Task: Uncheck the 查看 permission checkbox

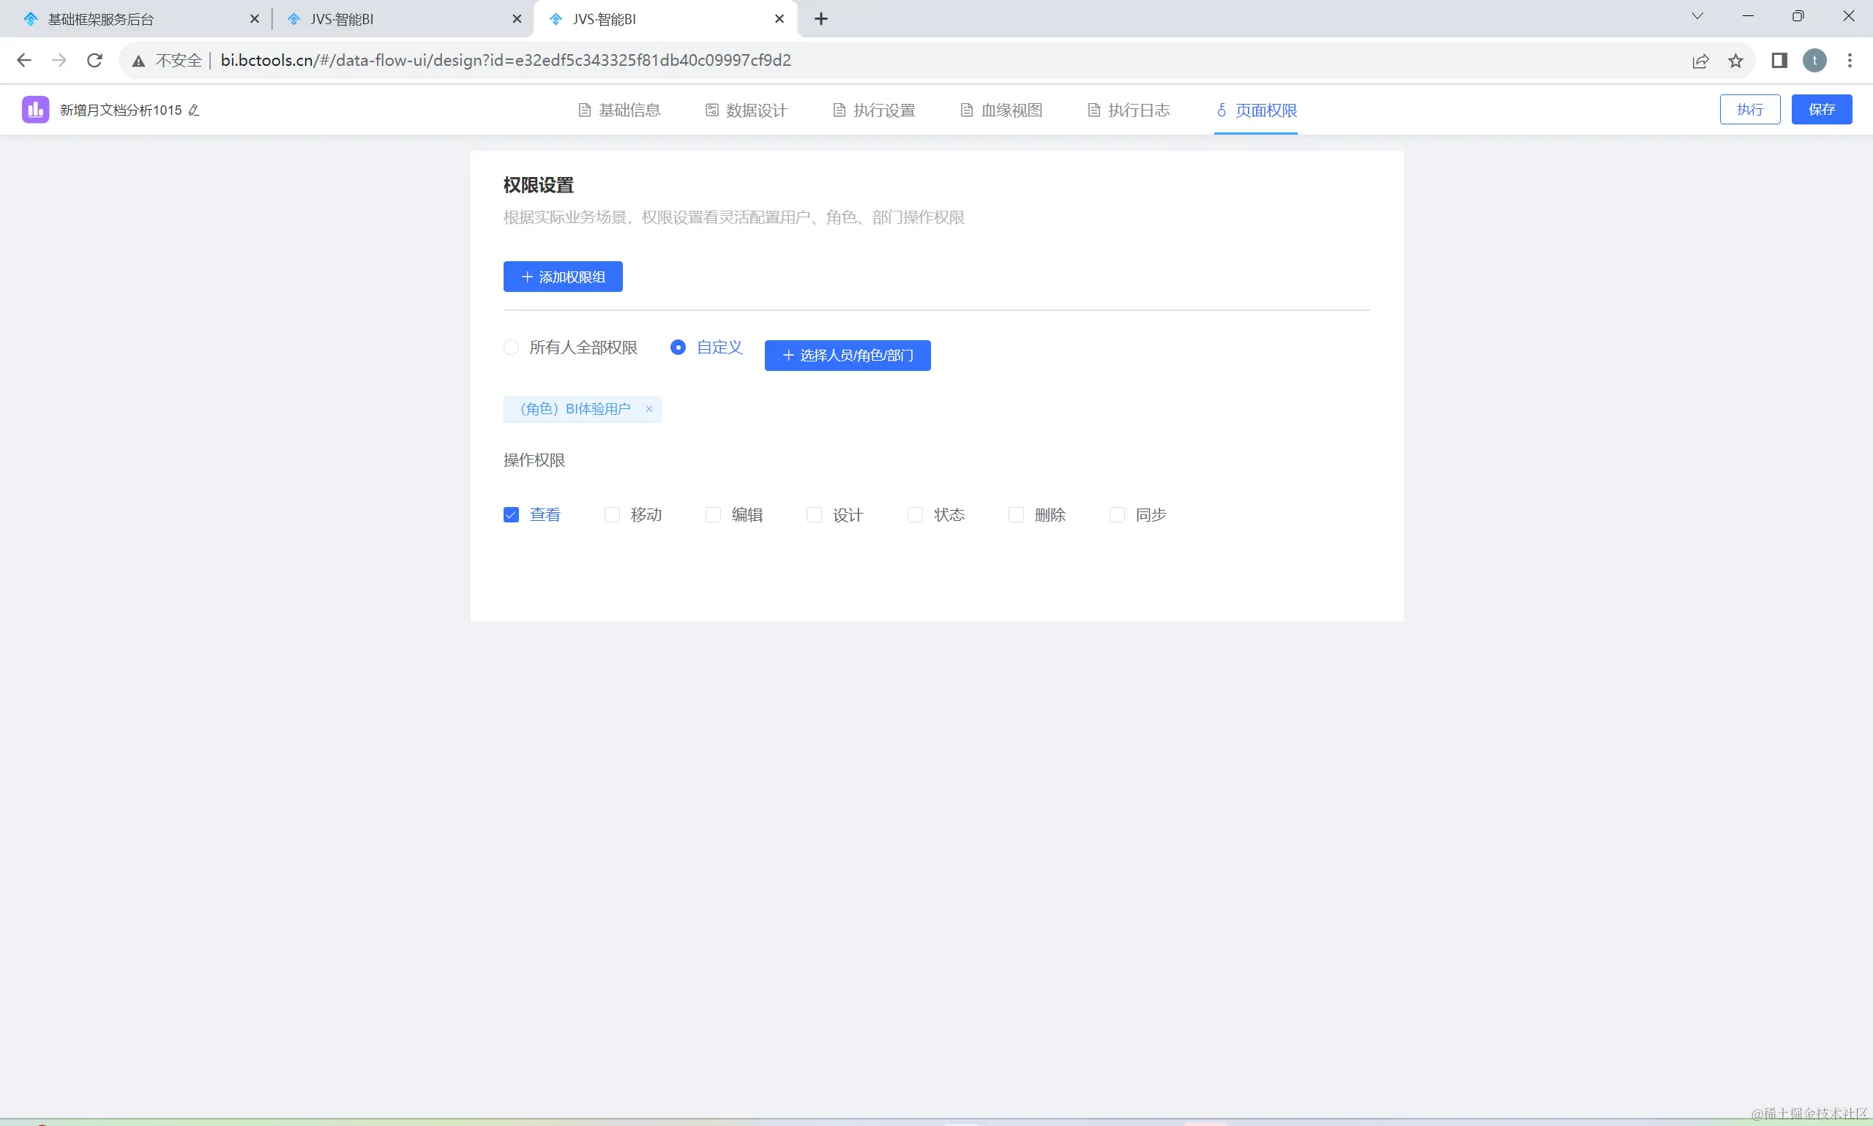Action: click(511, 515)
